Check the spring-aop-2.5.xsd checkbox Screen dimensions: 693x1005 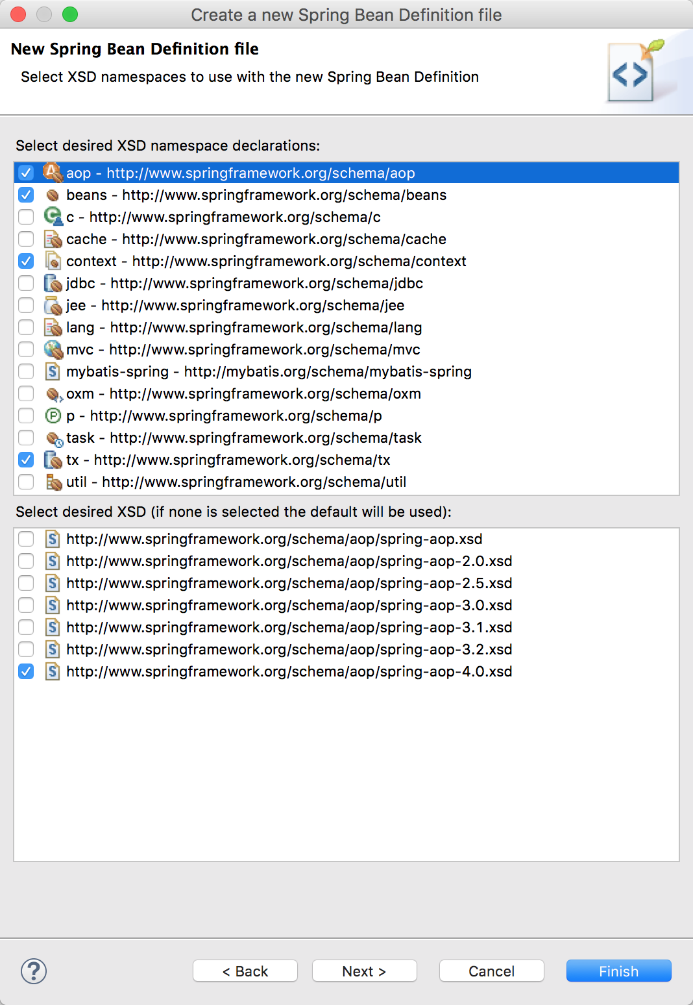point(26,583)
